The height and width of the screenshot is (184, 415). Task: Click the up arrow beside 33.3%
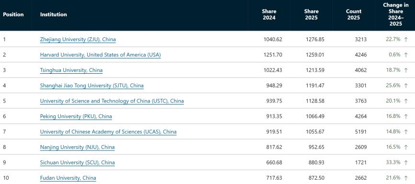[x=406, y=162]
